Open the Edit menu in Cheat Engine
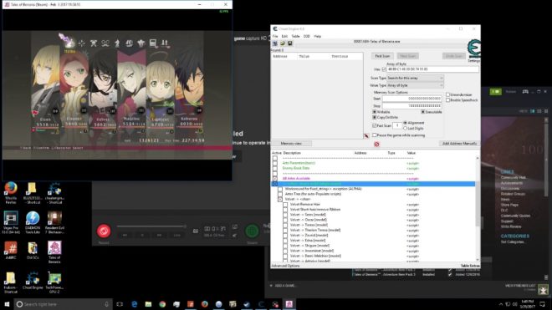The height and width of the screenshot is (310, 552). pos(284,36)
